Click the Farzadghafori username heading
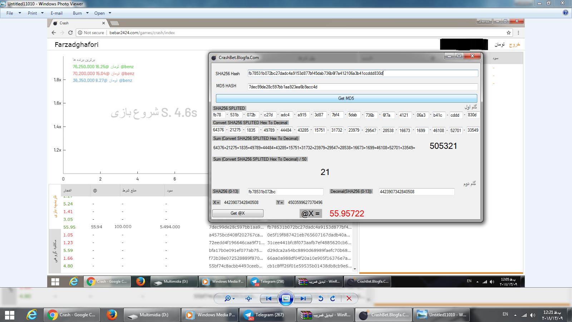This screenshot has width=572, height=322. pos(77,44)
